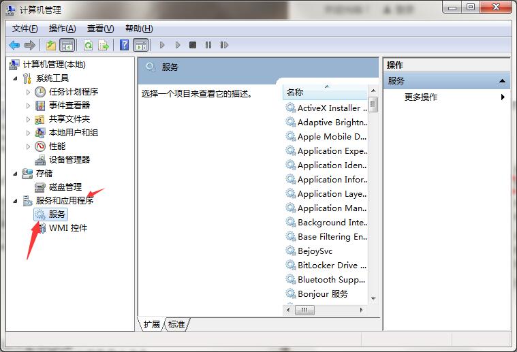Select 事件查看器 in the tree
The image size is (517, 352).
pos(69,106)
